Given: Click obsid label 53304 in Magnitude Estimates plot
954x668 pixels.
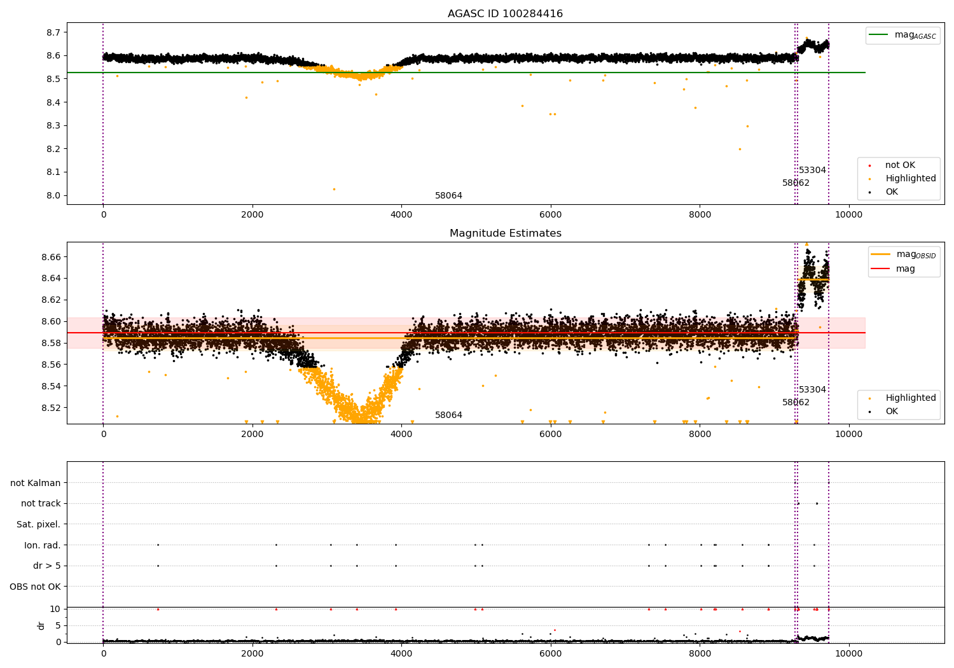Looking at the screenshot, I should pyautogui.click(x=812, y=389).
